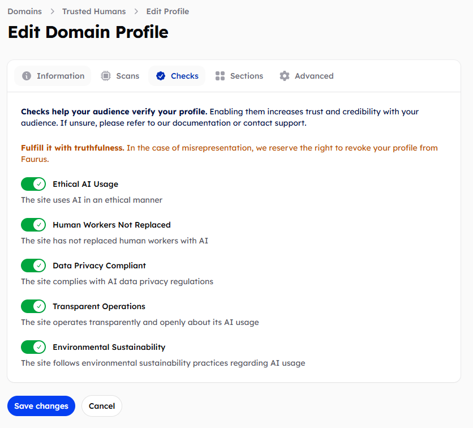Toggle Data Privacy Compliant off
This screenshot has width=473, height=428.
(33, 266)
